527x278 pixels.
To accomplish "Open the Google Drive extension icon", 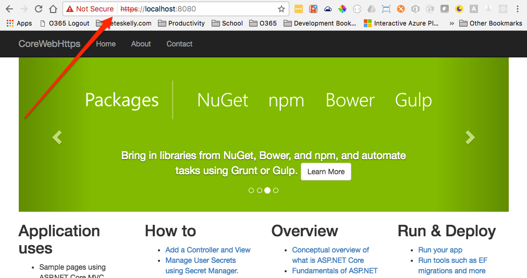I will pos(371,9).
